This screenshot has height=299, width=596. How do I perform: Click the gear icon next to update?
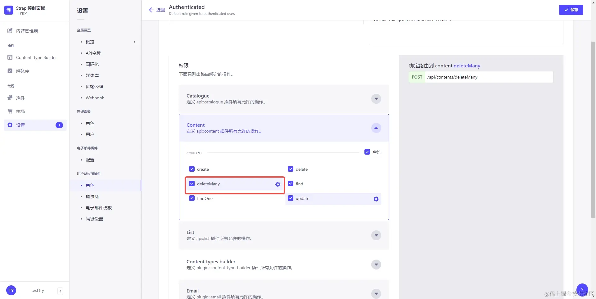click(x=376, y=199)
